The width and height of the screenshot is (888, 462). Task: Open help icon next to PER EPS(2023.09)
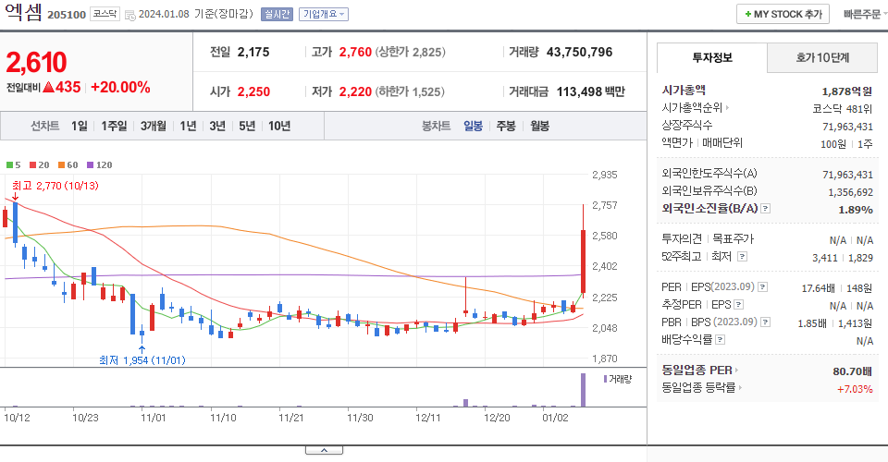click(763, 287)
